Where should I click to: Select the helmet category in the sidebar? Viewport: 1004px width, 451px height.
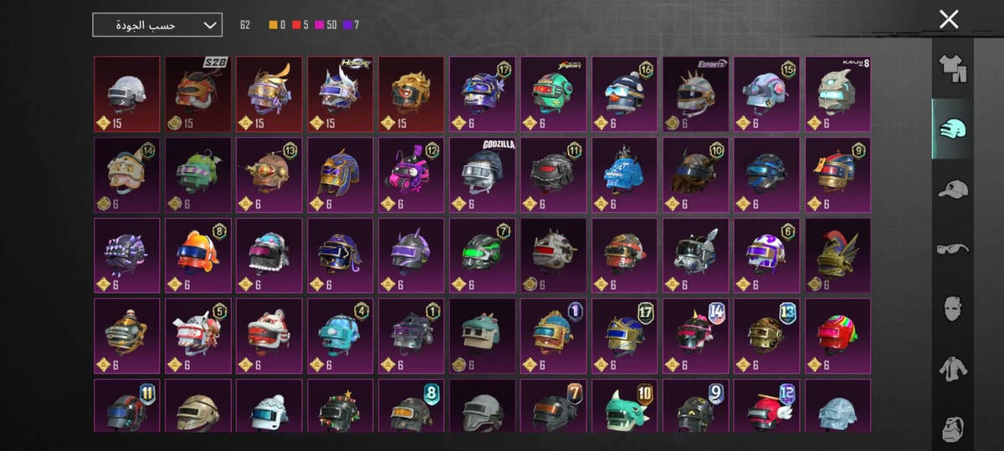point(952,129)
